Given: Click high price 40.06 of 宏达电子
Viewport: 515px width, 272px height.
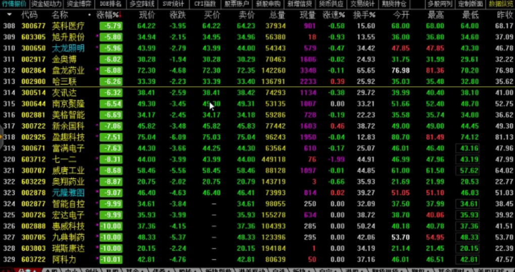Looking at the screenshot, I should (x=435, y=215).
